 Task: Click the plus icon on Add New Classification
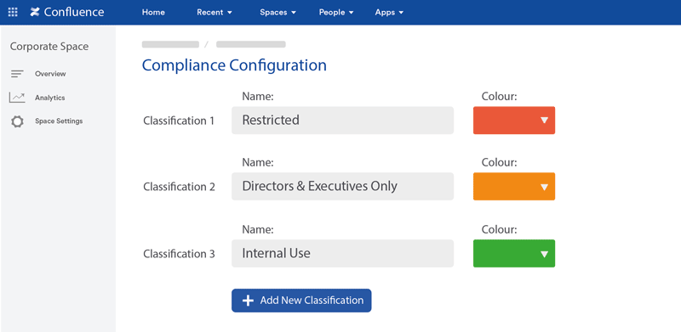(248, 301)
